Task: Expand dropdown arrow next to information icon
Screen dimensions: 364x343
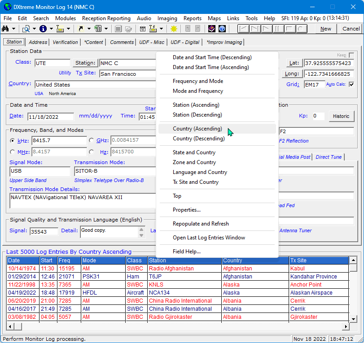Action: point(51,29)
